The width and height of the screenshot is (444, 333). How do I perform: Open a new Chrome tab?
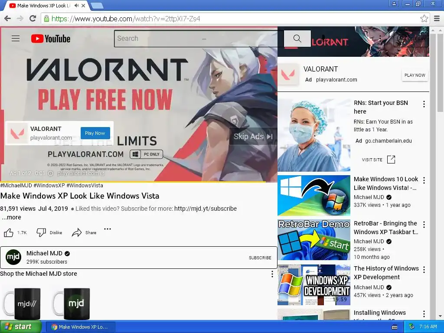[97, 5]
